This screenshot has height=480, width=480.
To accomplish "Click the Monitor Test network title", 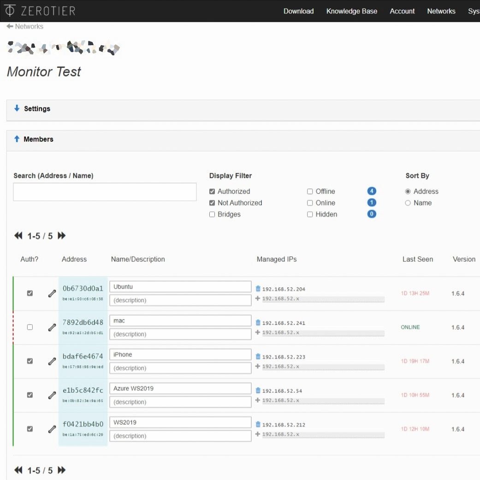I will point(44,71).
